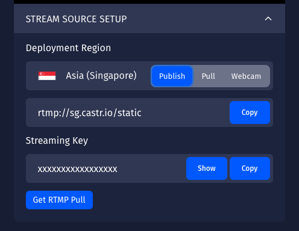Select the Publish mode

172,76
